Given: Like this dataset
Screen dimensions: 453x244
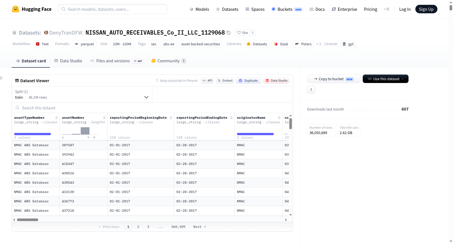Looking at the screenshot, I should (243, 33).
